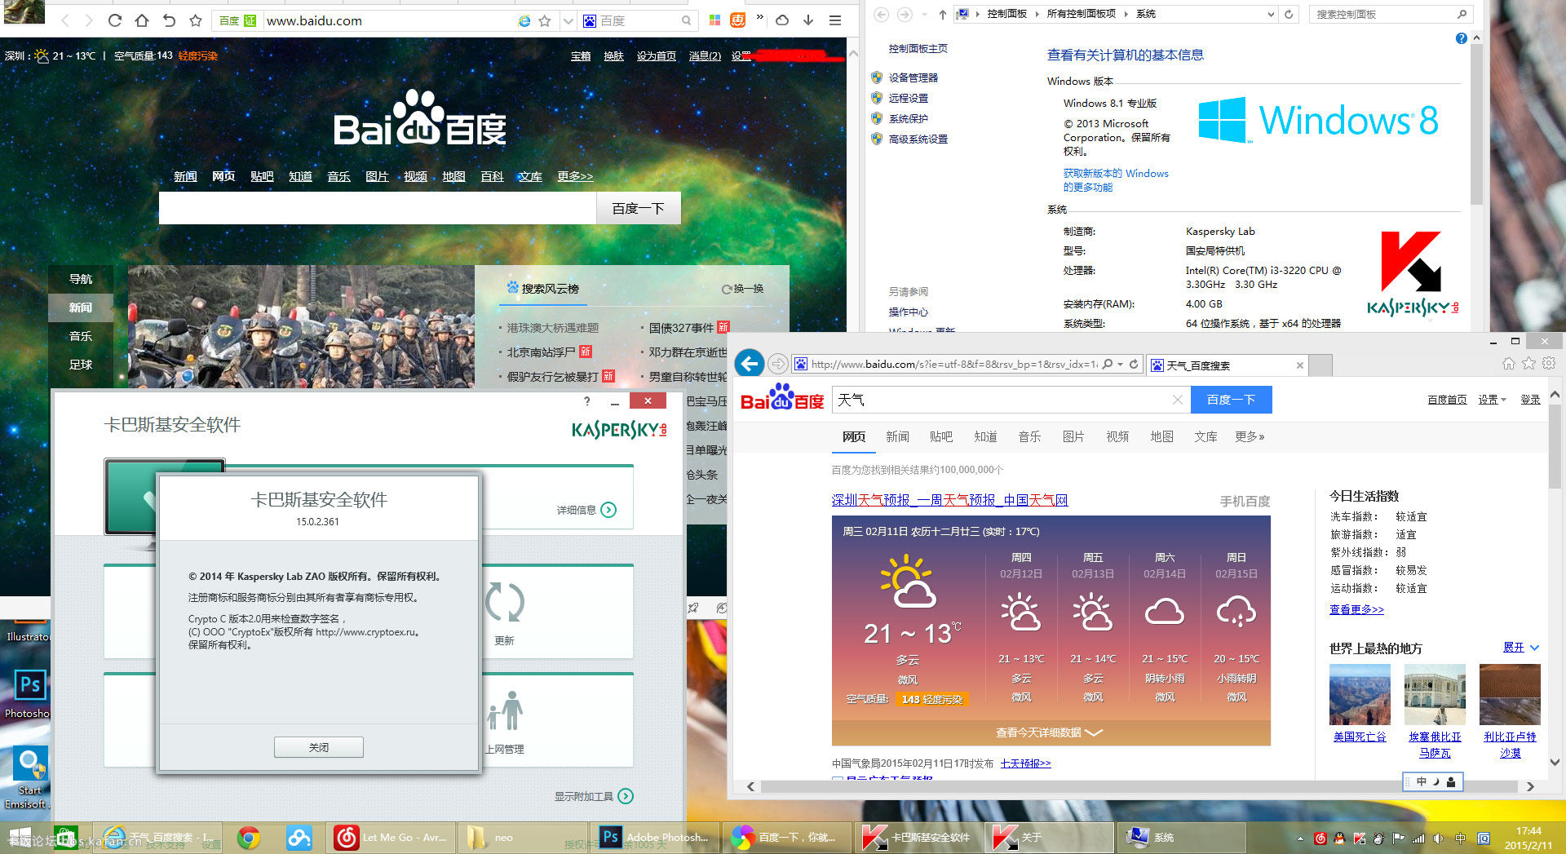Image resolution: width=1566 pixels, height=854 pixels.
Task: Click 查看更多>> under 今日生活指数
Action: click(1356, 609)
